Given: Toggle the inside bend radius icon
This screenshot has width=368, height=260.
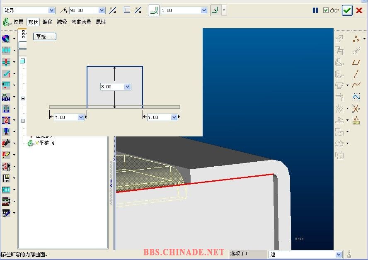Looking at the screenshot, I should click(215, 10).
